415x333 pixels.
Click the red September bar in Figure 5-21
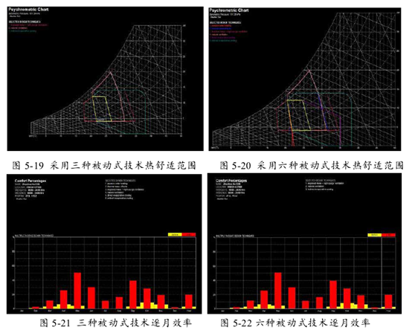coord(133,294)
